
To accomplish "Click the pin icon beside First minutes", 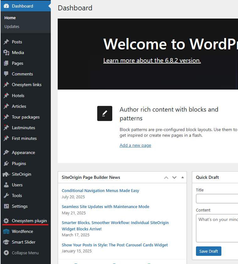I will coord(6,138).
